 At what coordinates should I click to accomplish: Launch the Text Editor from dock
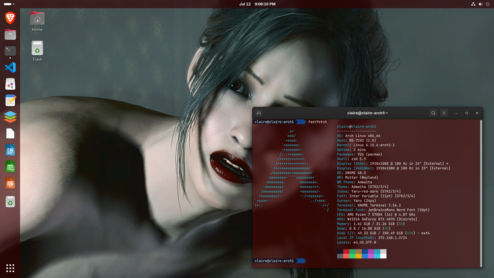10,100
